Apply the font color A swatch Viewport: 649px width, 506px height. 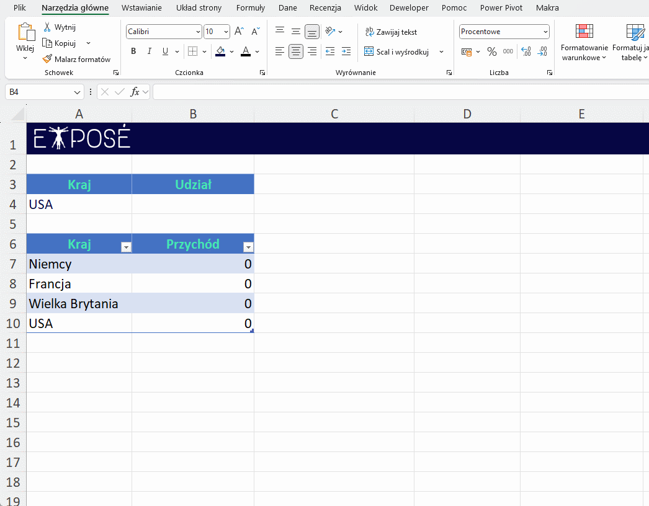coord(246,51)
